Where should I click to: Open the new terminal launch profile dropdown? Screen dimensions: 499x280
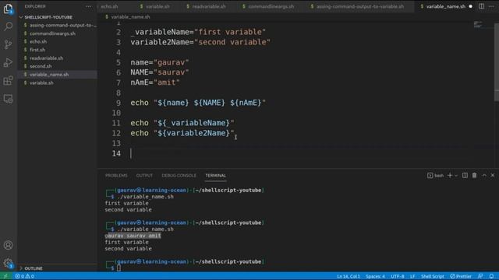click(456, 176)
